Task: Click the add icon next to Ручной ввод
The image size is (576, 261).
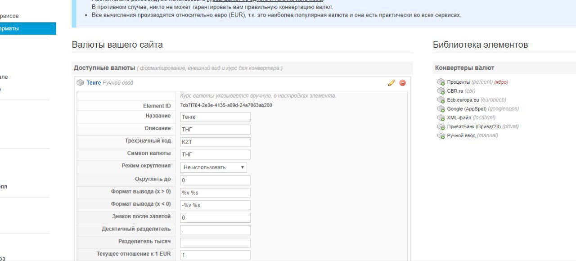Action: click(441, 135)
